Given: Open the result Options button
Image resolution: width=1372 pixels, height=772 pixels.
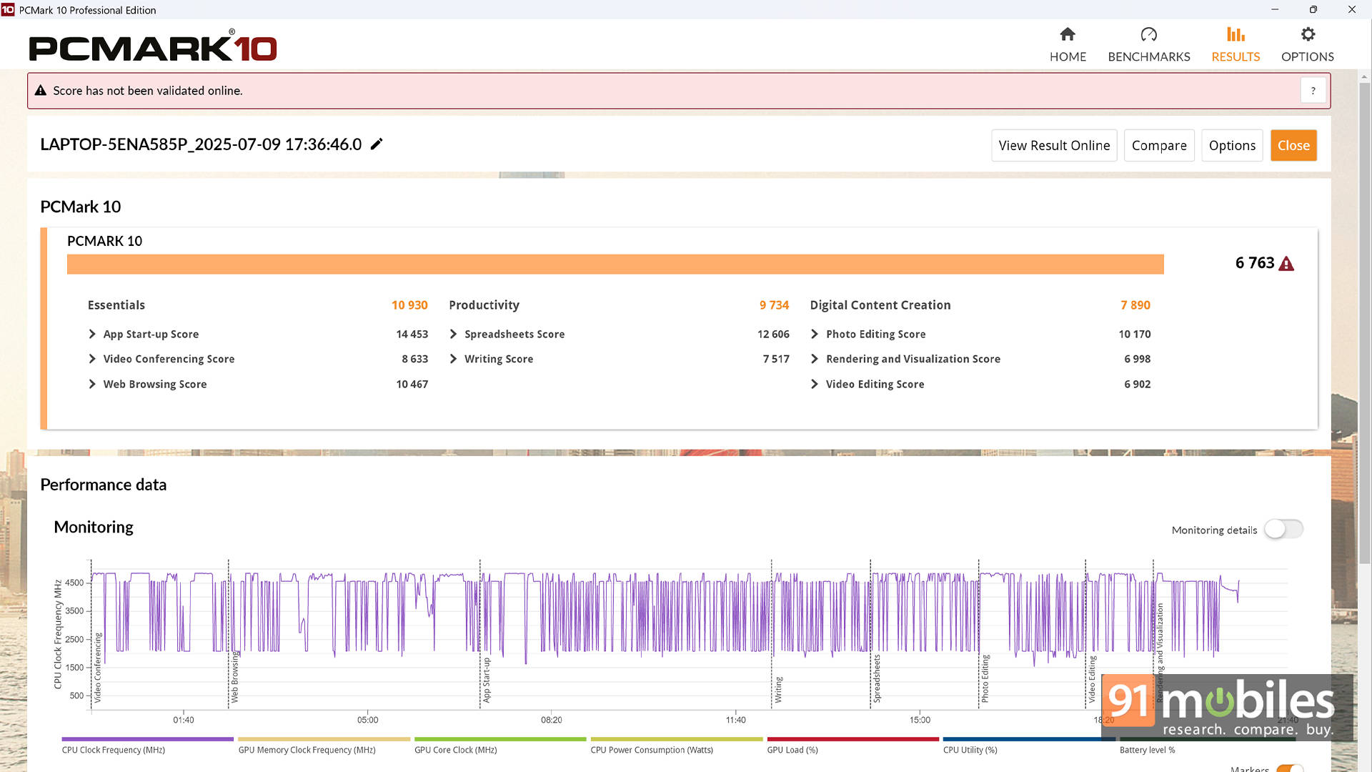Looking at the screenshot, I should [1231, 146].
